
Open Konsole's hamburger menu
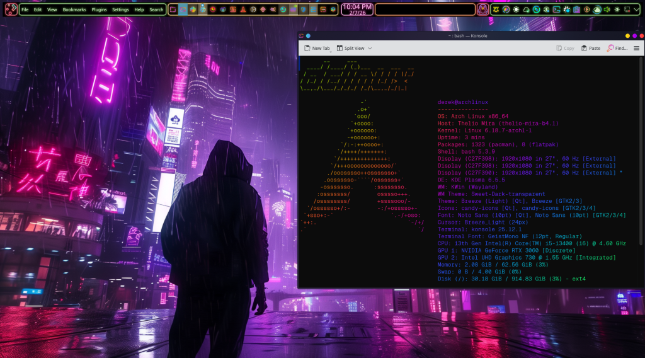click(x=636, y=48)
